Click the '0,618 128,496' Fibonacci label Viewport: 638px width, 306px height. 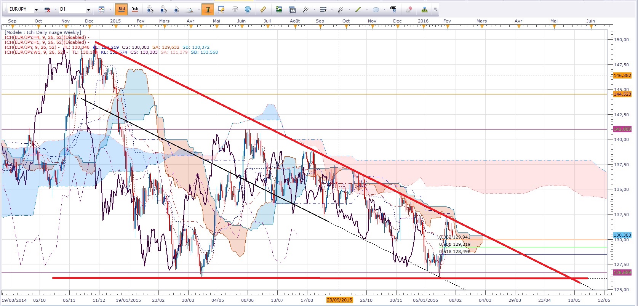[455, 252]
